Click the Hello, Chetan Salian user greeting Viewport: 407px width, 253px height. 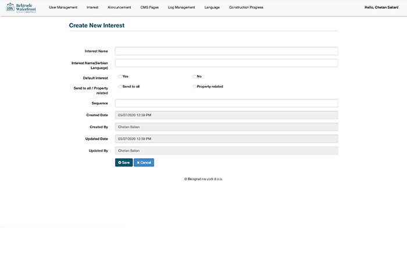click(x=381, y=8)
